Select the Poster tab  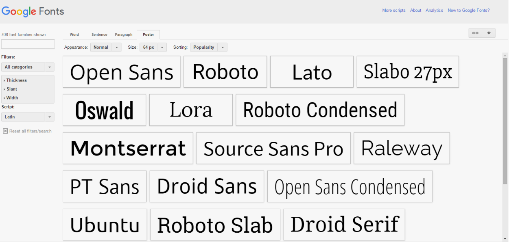(149, 35)
